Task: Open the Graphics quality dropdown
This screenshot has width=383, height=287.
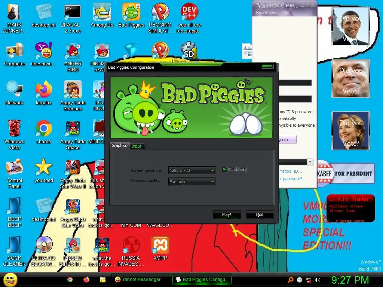Action: click(192, 182)
